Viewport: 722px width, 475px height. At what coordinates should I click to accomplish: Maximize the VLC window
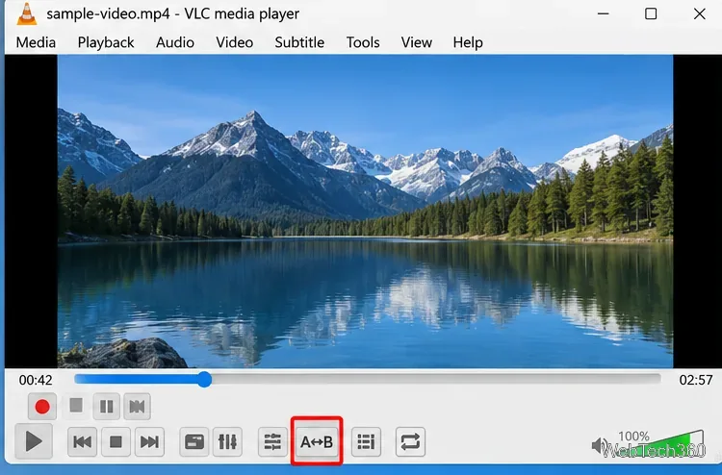pyautogui.click(x=651, y=13)
